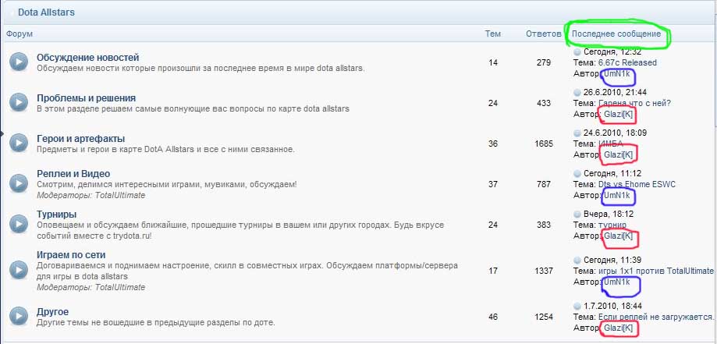717x344 pixels.
Task: Open the topic Dts vs Ehome ESWC
Action: (x=637, y=184)
